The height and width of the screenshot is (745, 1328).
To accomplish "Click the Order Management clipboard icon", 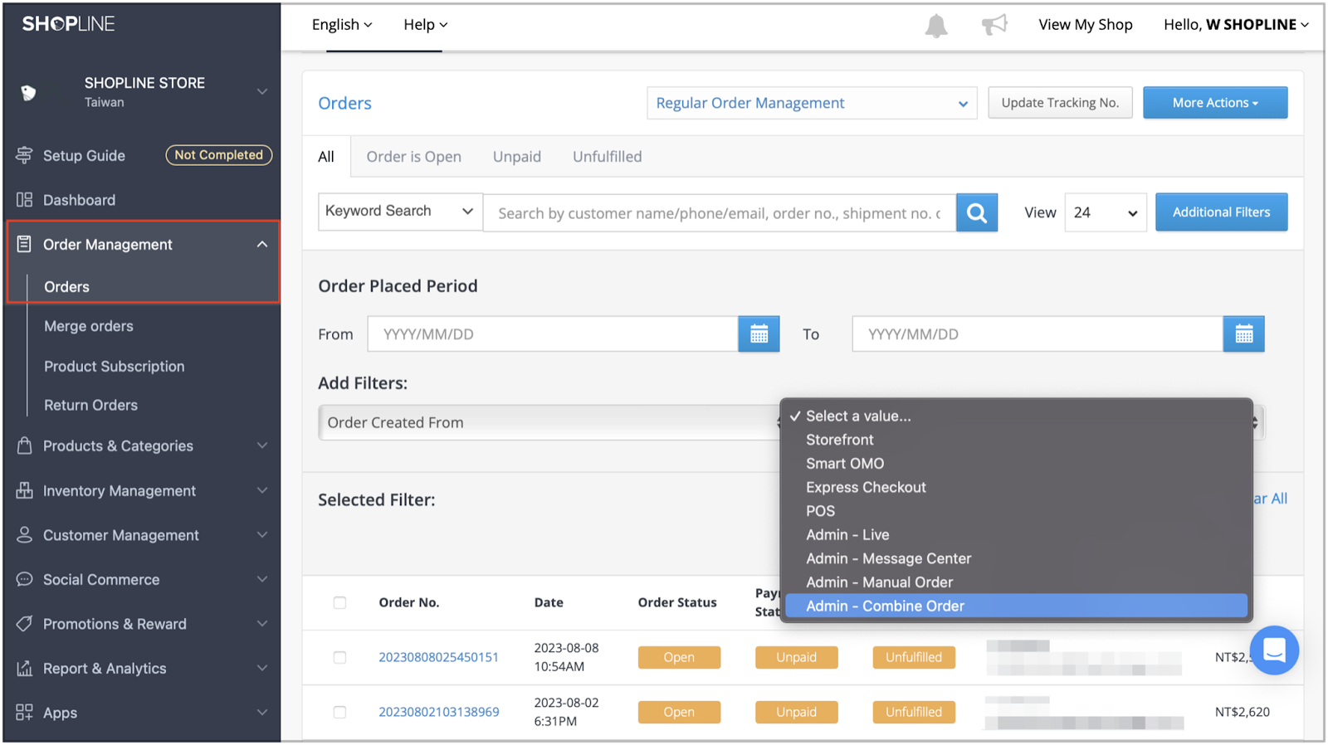I will 24,244.
